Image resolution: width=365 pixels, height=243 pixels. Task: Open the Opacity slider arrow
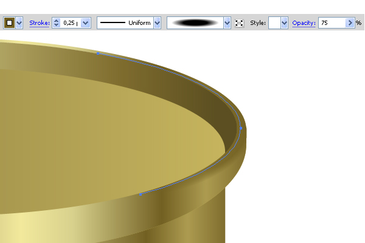(x=350, y=23)
